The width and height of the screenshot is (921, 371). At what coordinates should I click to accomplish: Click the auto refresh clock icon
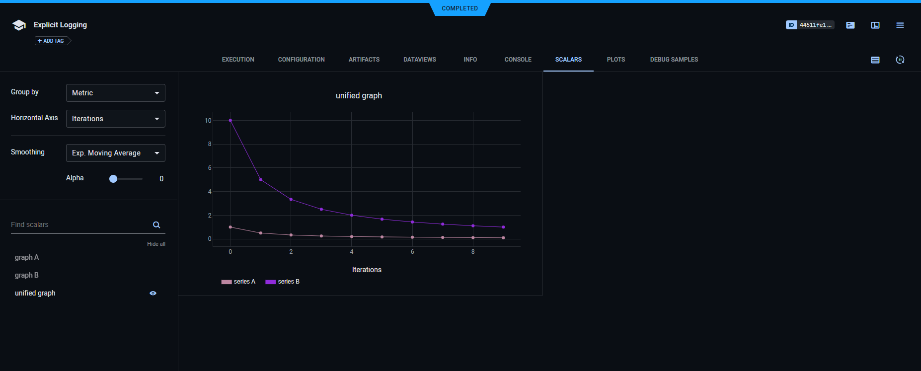(x=900, y=60)
